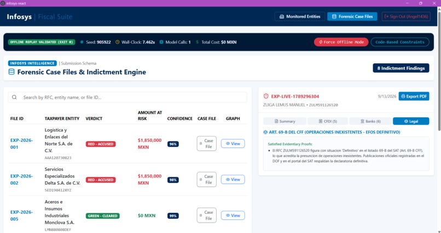The height and width of the screenshot is (233, 441).
Task: Click the printer icon in Export PDF
Action: click(x=403, y=96)
